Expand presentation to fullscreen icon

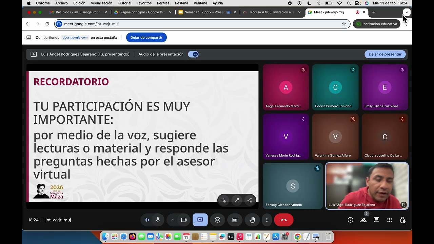point(237,200)
